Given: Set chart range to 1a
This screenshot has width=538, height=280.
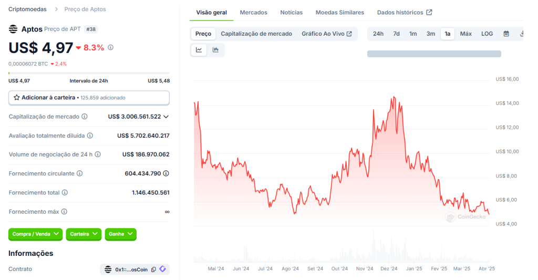Looking at the screenshot, I should pos(448,34).
